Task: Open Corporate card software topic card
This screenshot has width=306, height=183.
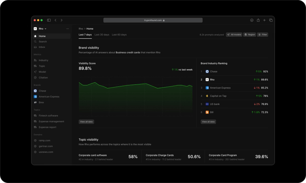Action: coord(108,157)
